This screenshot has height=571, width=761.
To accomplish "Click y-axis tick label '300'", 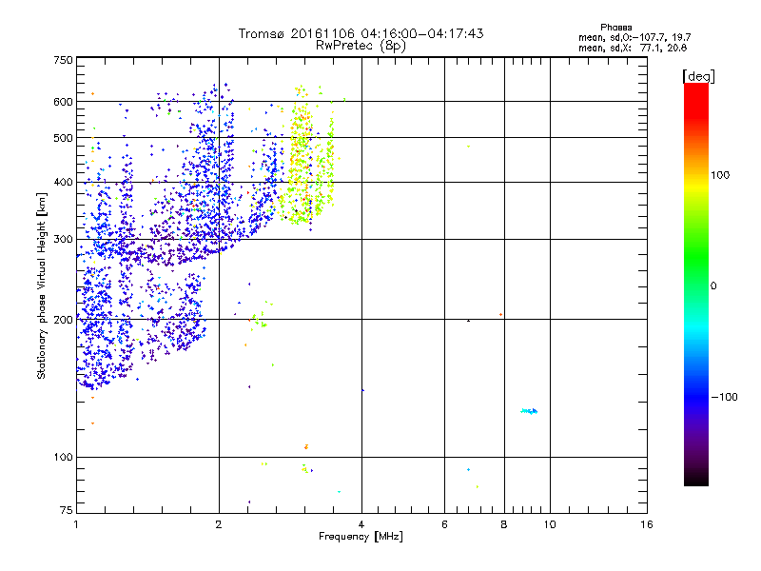I will tap(63, 240).
